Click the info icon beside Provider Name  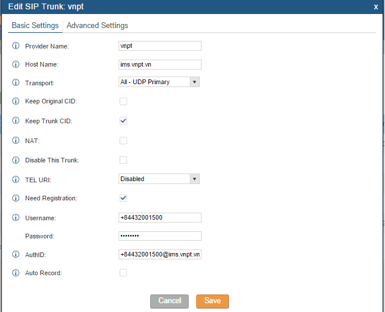(x=16, y=46)
